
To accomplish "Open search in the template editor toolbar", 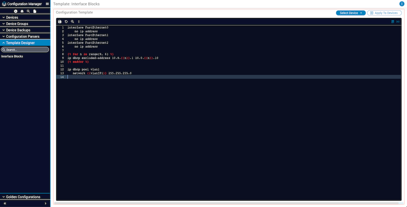I will pyautogui.click(x=72, y=22).
